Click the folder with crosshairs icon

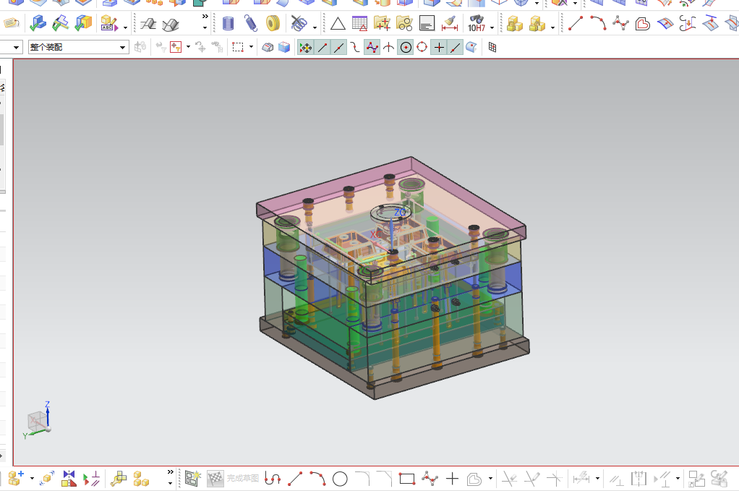[383, 23]
